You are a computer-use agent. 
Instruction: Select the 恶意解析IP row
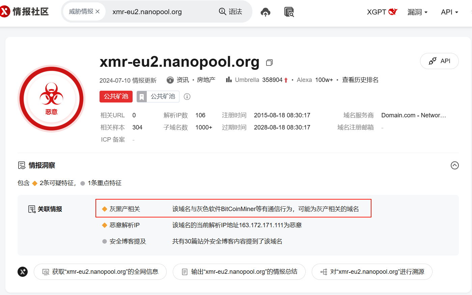point(202,225)
